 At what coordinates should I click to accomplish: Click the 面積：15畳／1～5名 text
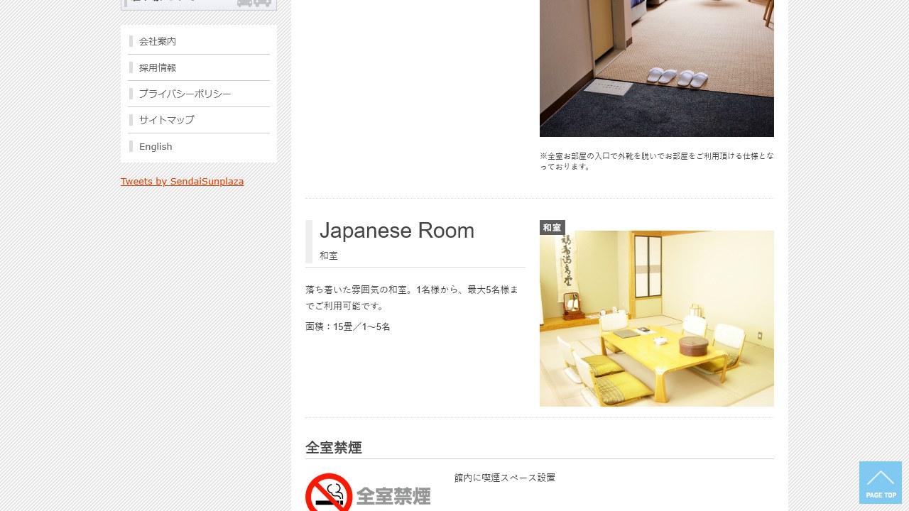tap(348, 327)
